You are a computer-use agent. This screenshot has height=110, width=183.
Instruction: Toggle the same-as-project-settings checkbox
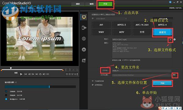pos(93,18)
